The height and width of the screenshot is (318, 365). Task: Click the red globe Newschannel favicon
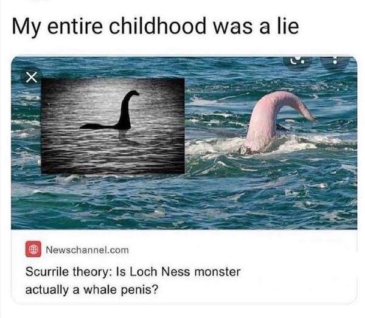33,249
